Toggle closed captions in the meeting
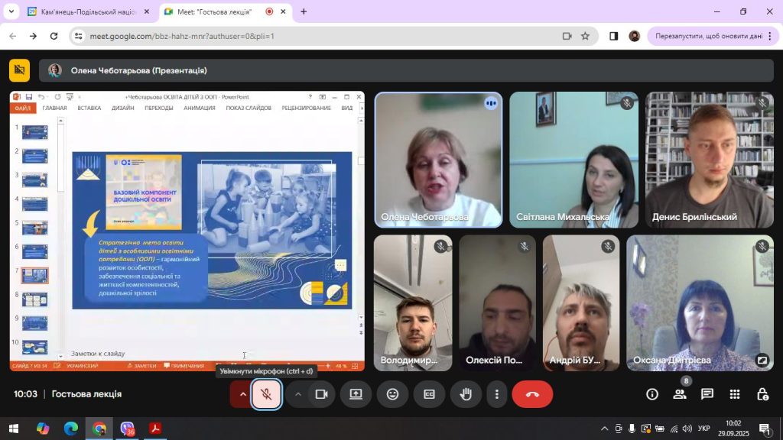Viewport: 783px width, 440px height. (429, 394)
